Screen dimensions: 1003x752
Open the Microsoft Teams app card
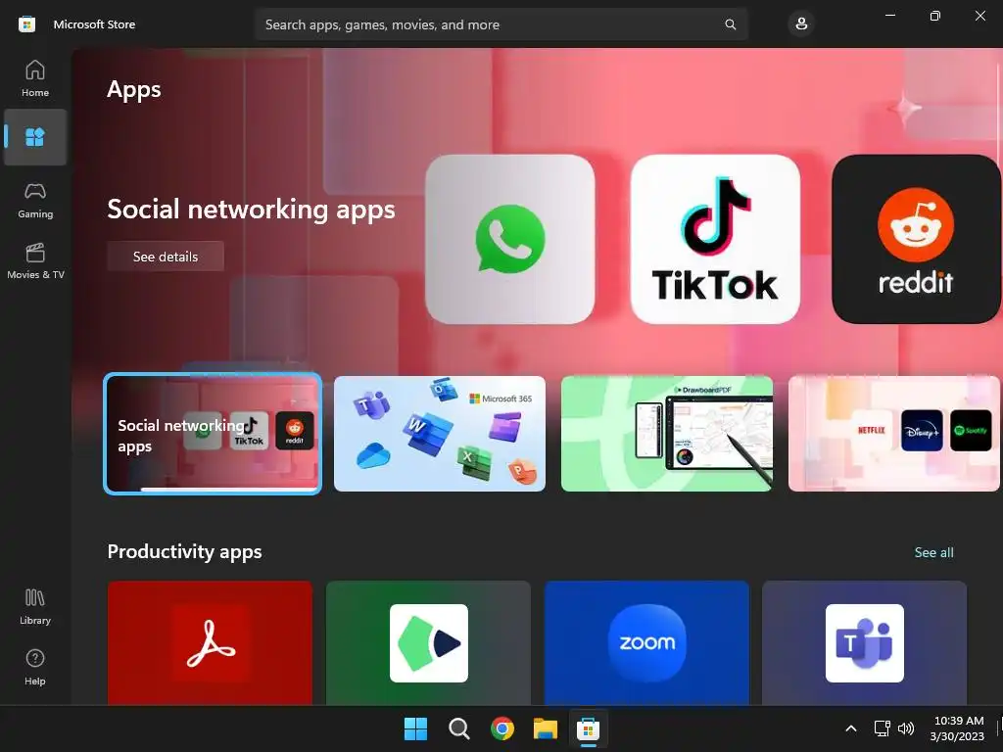[864, 642]
